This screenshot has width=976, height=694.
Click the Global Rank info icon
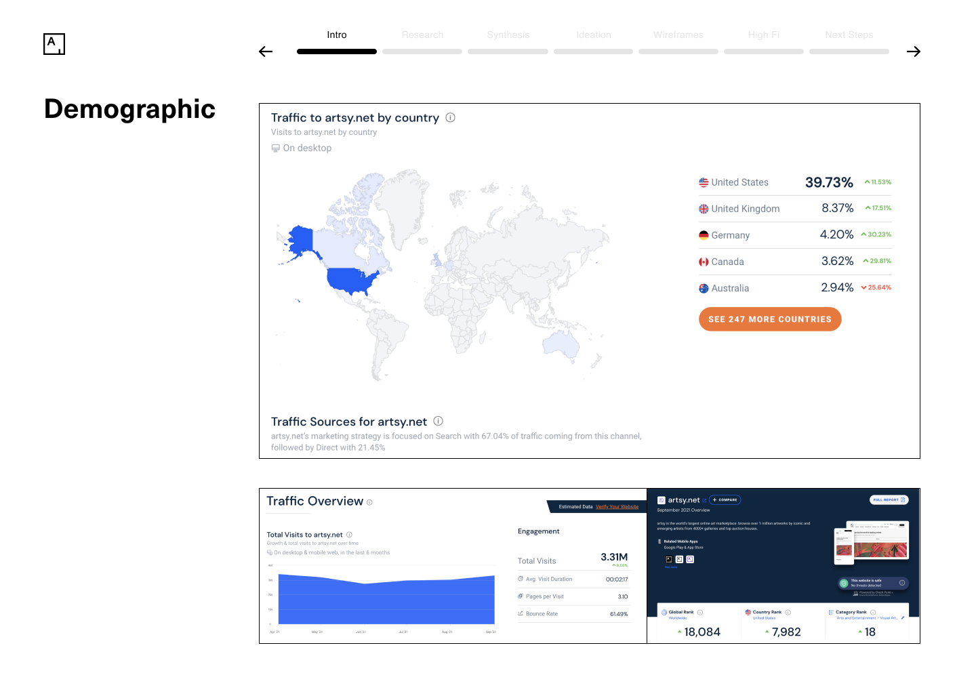(700, 612)
